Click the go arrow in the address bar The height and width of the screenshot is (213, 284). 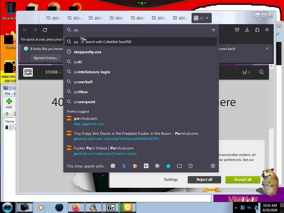tap(213, 30)
